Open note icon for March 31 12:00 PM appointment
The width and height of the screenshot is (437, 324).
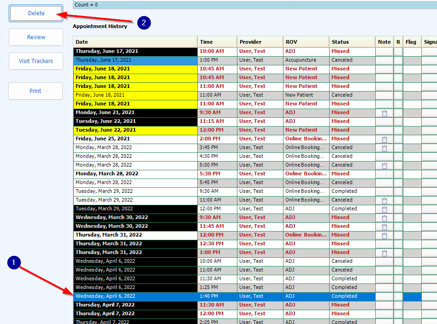(x=384, y=236)
